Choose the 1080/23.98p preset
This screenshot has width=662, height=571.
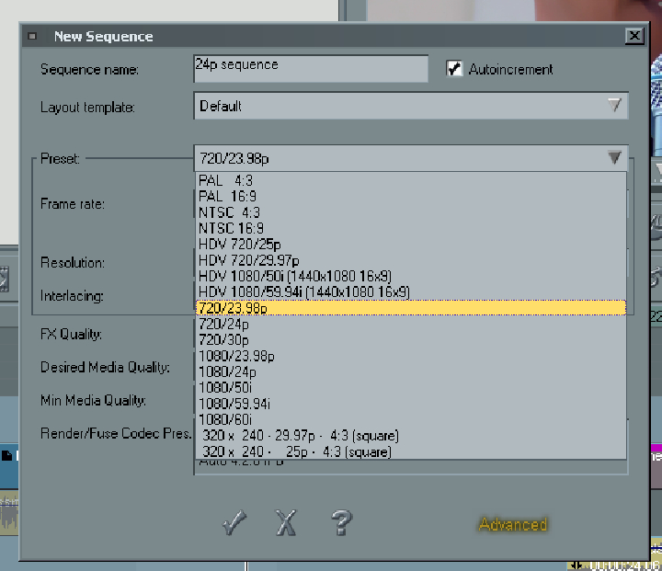pos(236,356)
